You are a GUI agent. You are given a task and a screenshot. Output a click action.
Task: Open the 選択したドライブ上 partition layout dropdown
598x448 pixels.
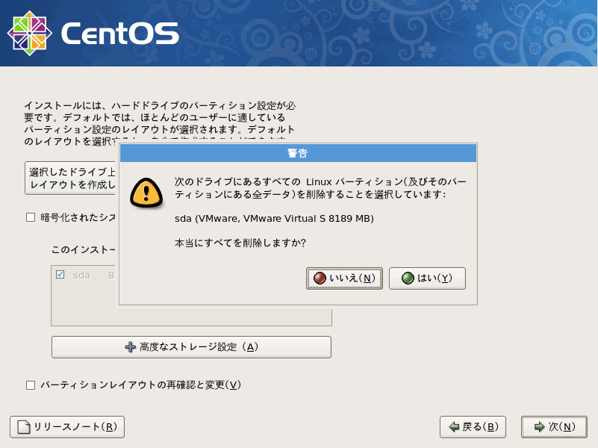[x=71, y=178]
